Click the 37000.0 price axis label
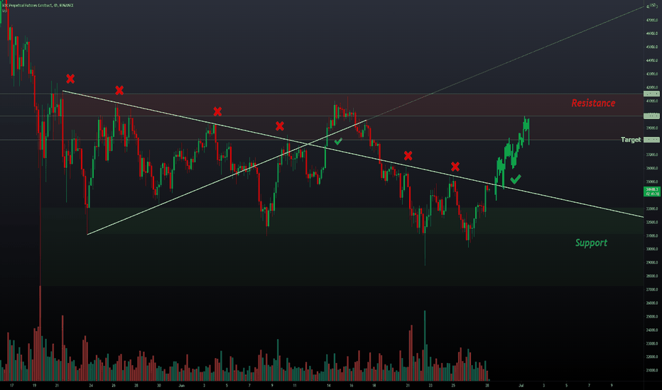The image size is (662, 390). point(652,155)
